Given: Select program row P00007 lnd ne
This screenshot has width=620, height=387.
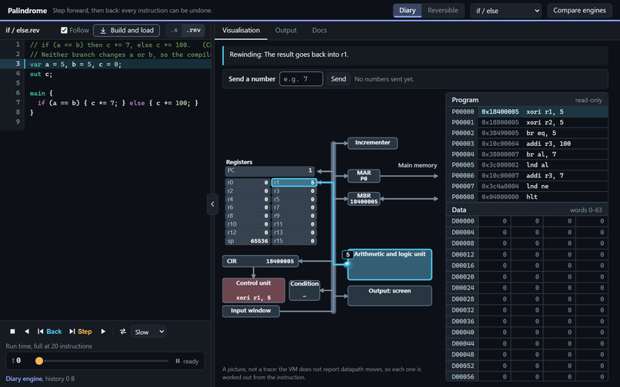Looking at the screenshot, I should click(527, 187).
